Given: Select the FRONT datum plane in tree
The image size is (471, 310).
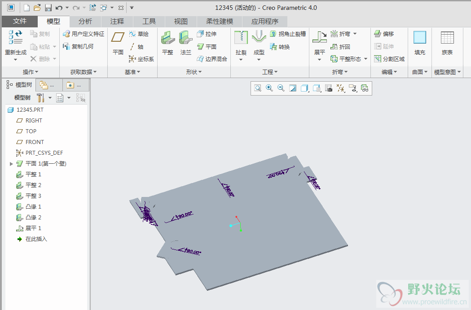Looking at the screenshot, I should pyautogui.click(x=30, y=142).
